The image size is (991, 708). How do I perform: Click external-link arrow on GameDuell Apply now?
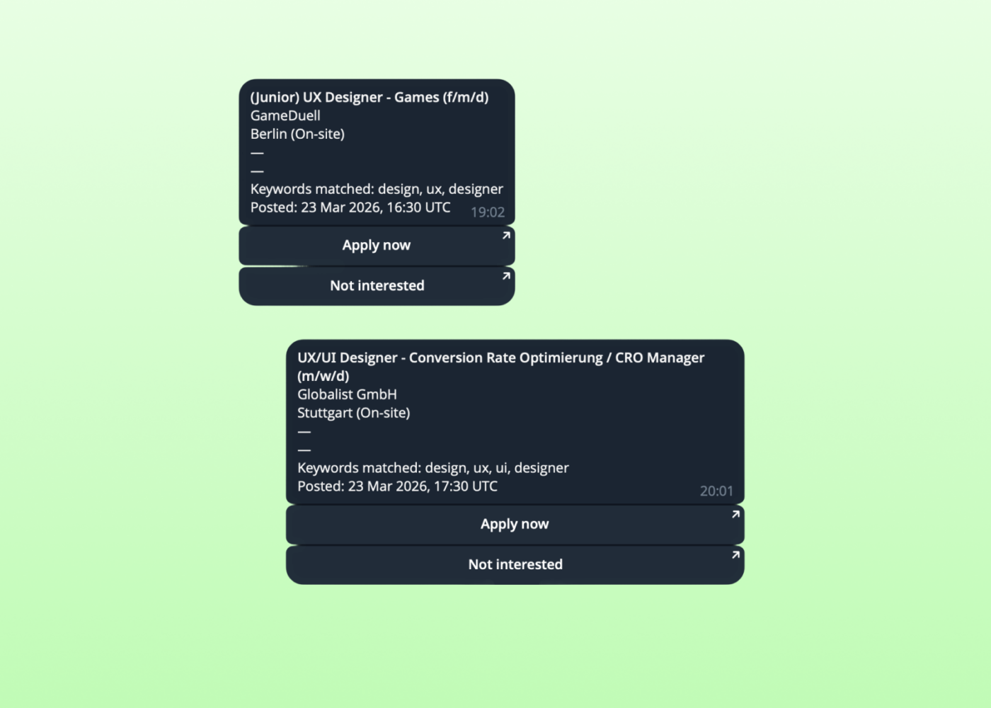[x=506, y=236]
